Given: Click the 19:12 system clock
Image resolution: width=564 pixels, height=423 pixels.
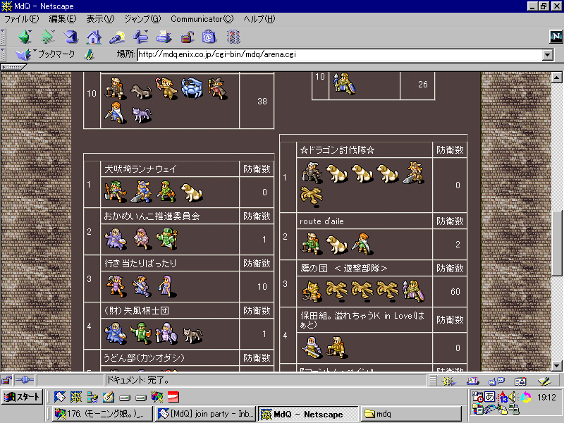Looking at the screenshot, I should 546,397.
